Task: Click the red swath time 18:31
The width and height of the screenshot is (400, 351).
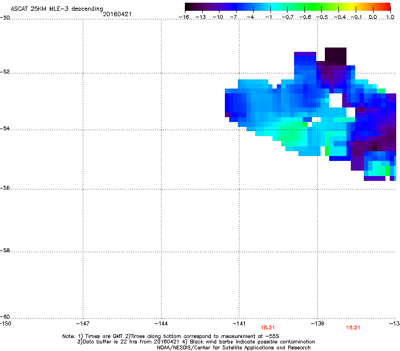Action: tap(268, 328)
